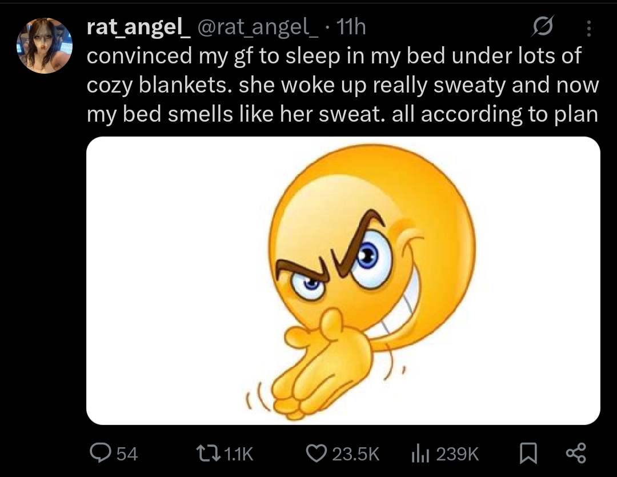Click the reply speech bubble icon
This screenshot has width=617, height=477.
[101, 454]
